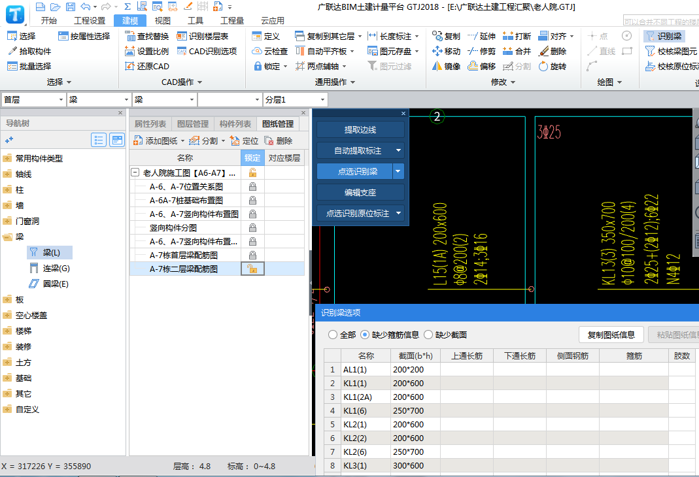Click the 复制图纸信息 button
Screen dimensions: 699x477
pos(611,335)
